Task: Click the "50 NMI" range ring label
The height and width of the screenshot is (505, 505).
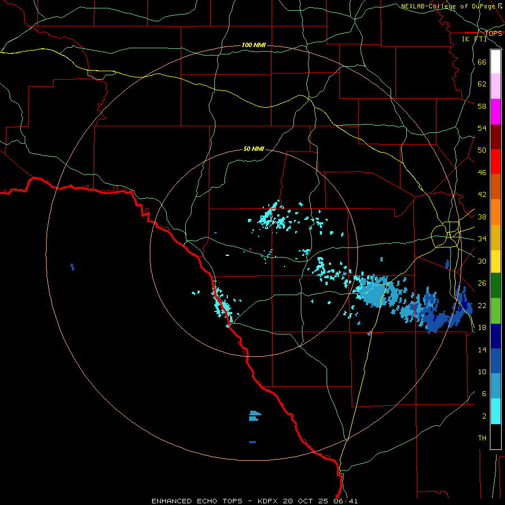Action: [x=254, y=149]
